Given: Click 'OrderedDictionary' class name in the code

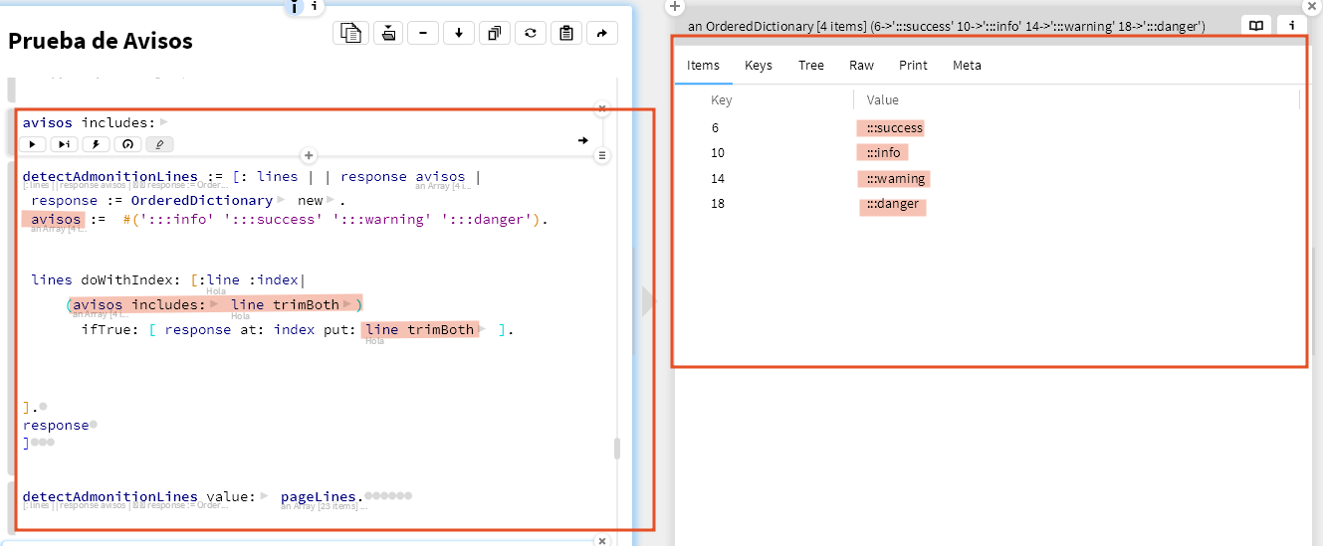Looking at the screenshot, I should 202,200.
